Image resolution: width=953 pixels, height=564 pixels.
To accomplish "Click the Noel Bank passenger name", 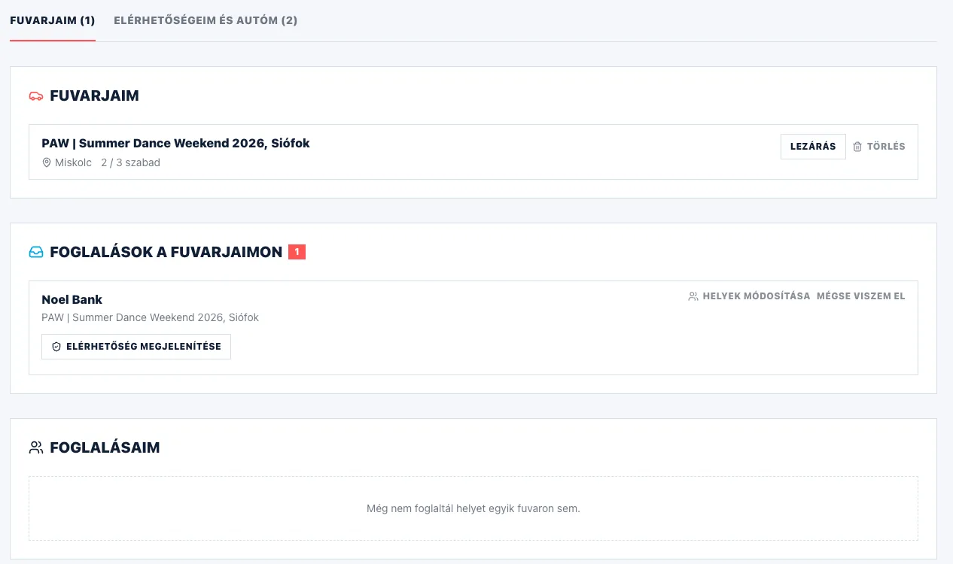I will (72, 299).
